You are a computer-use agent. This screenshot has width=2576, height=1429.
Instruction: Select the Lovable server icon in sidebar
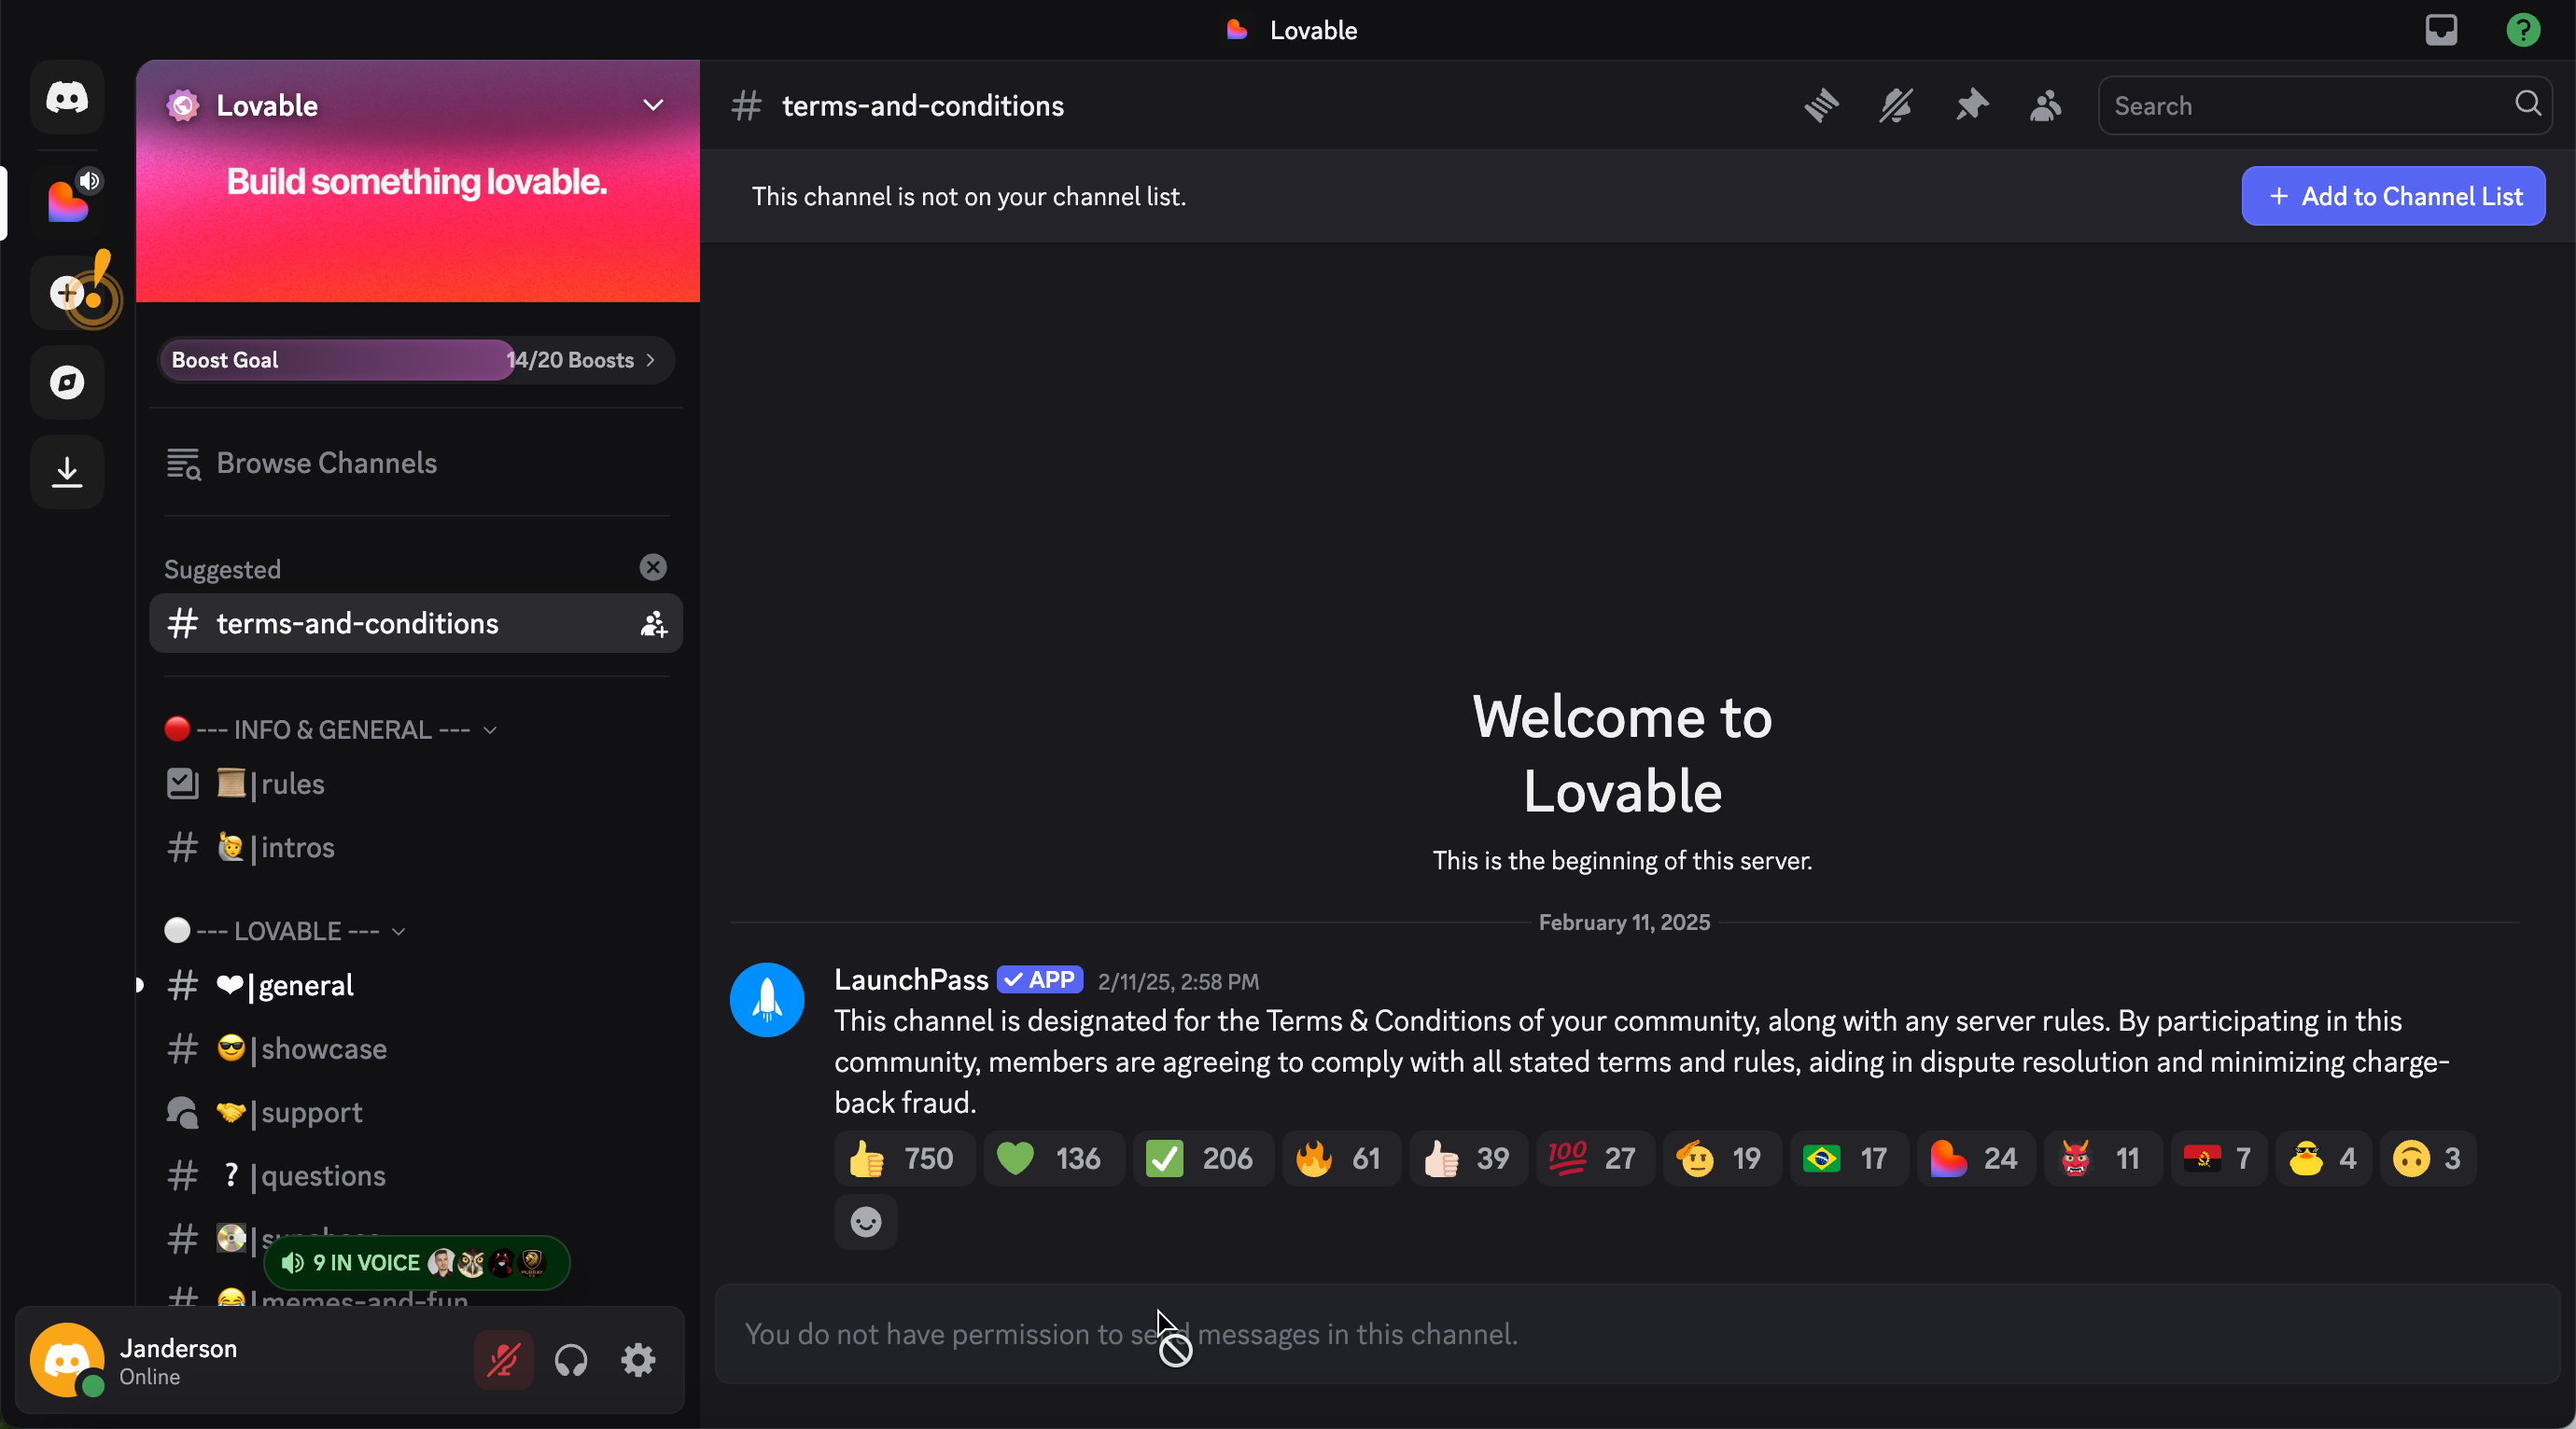coord(67,201)
